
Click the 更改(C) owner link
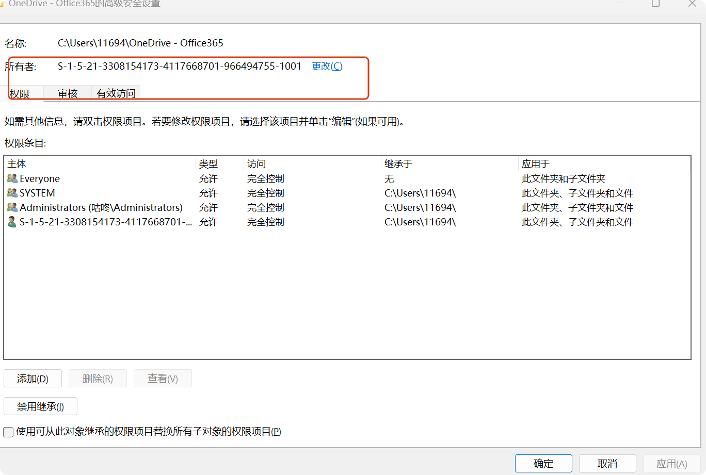[327, 66]
